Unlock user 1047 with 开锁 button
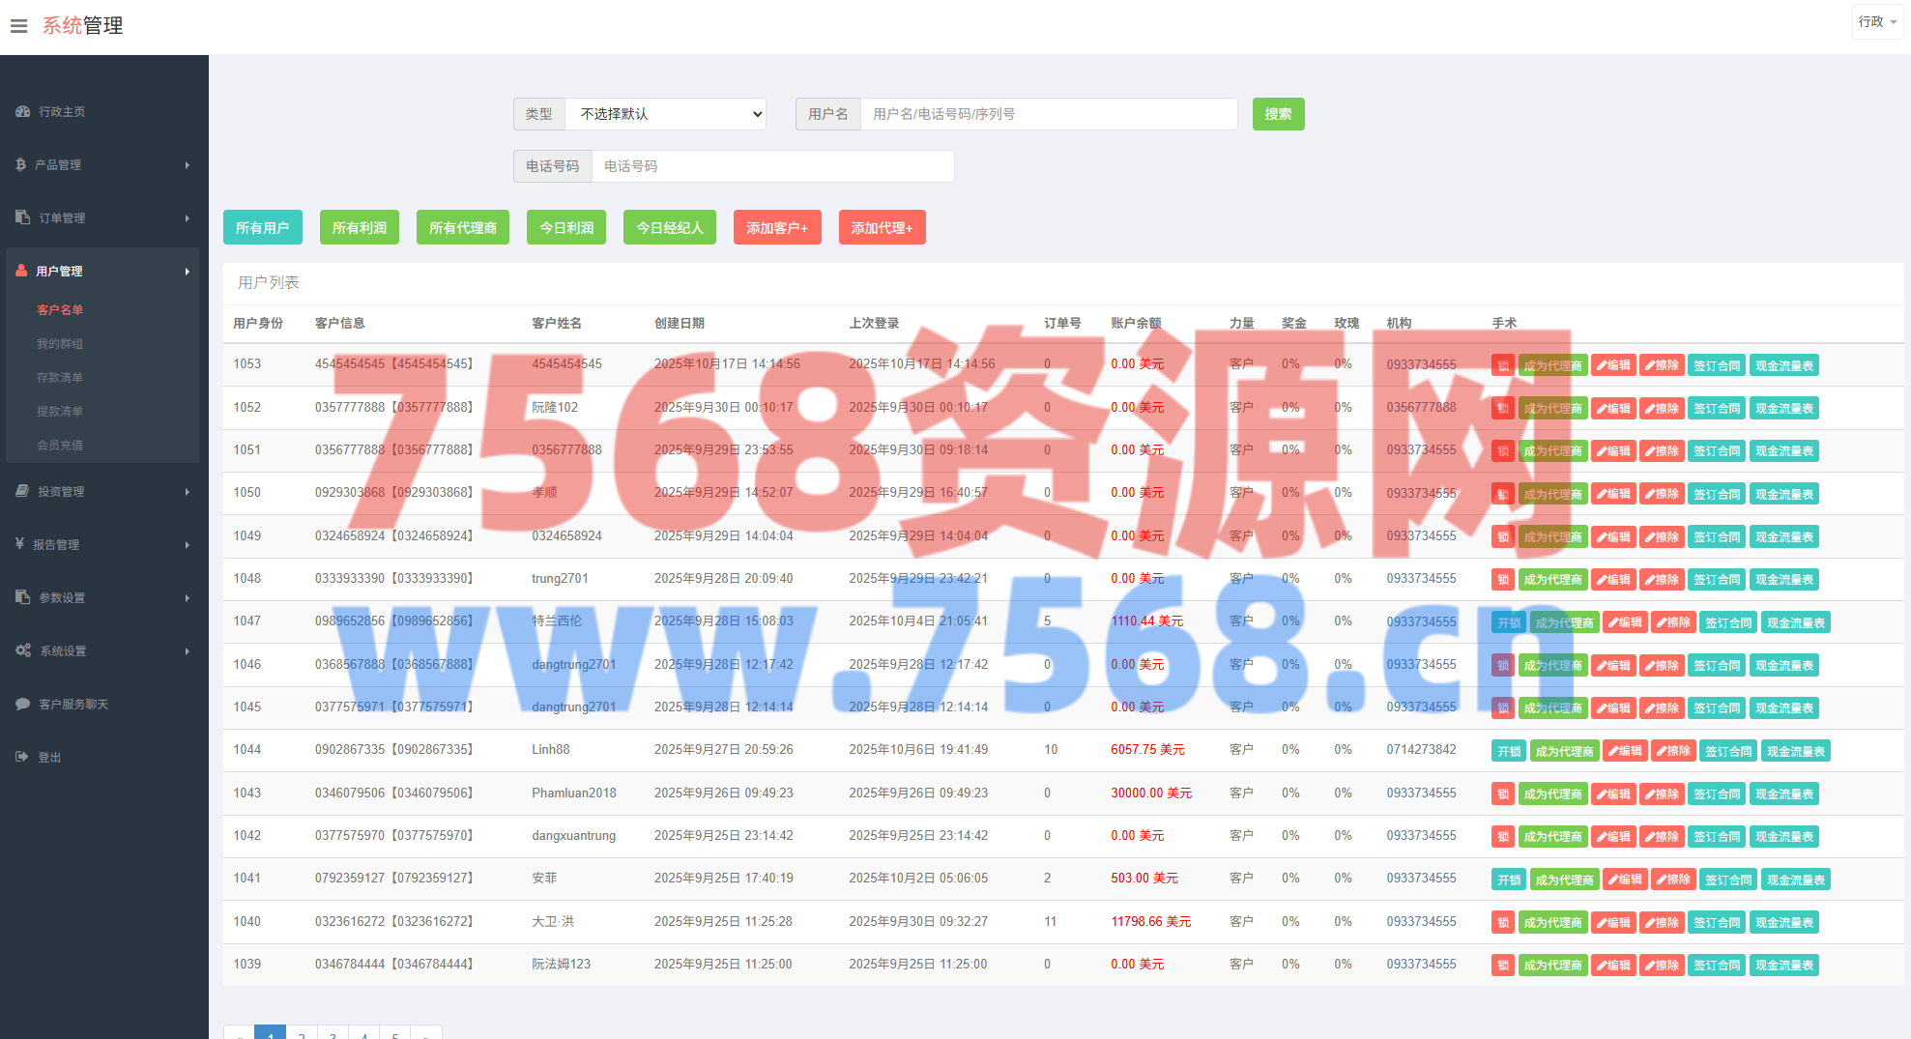Screen dimensions: 1911x1039 1508,622
